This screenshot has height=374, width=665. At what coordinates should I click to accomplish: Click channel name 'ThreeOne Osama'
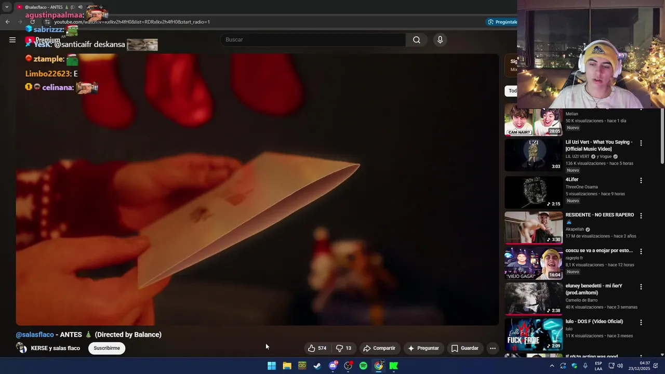pos(581,187)
